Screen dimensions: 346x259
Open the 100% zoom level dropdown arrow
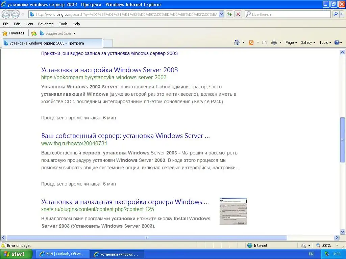pyautogui.click(x=337, y=246)
